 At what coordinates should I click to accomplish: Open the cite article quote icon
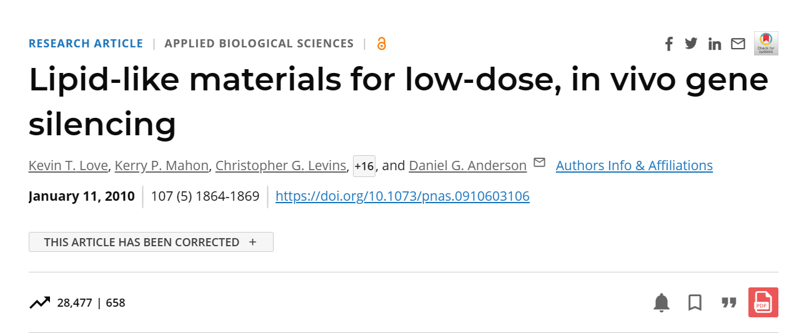click(728, 303)
